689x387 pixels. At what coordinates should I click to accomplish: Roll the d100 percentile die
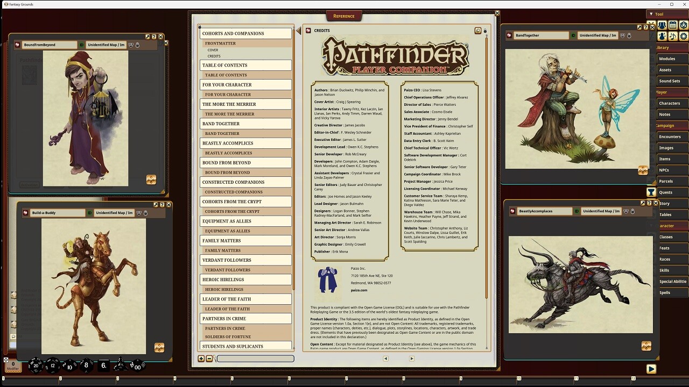point(137,367)
